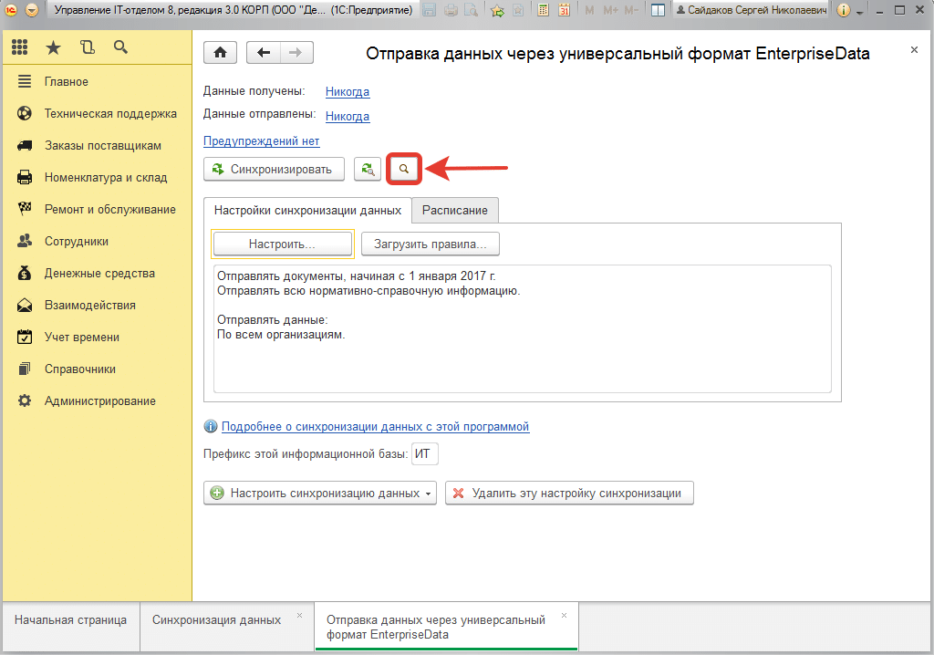The height and width of the screenshot is (655, 934).
Task: Click the sync settings description text box
Action: point(522,329)
